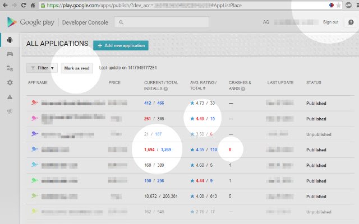Open Game services sidebar icon
The height and width of the screenshot is (224, 359).
10,54
